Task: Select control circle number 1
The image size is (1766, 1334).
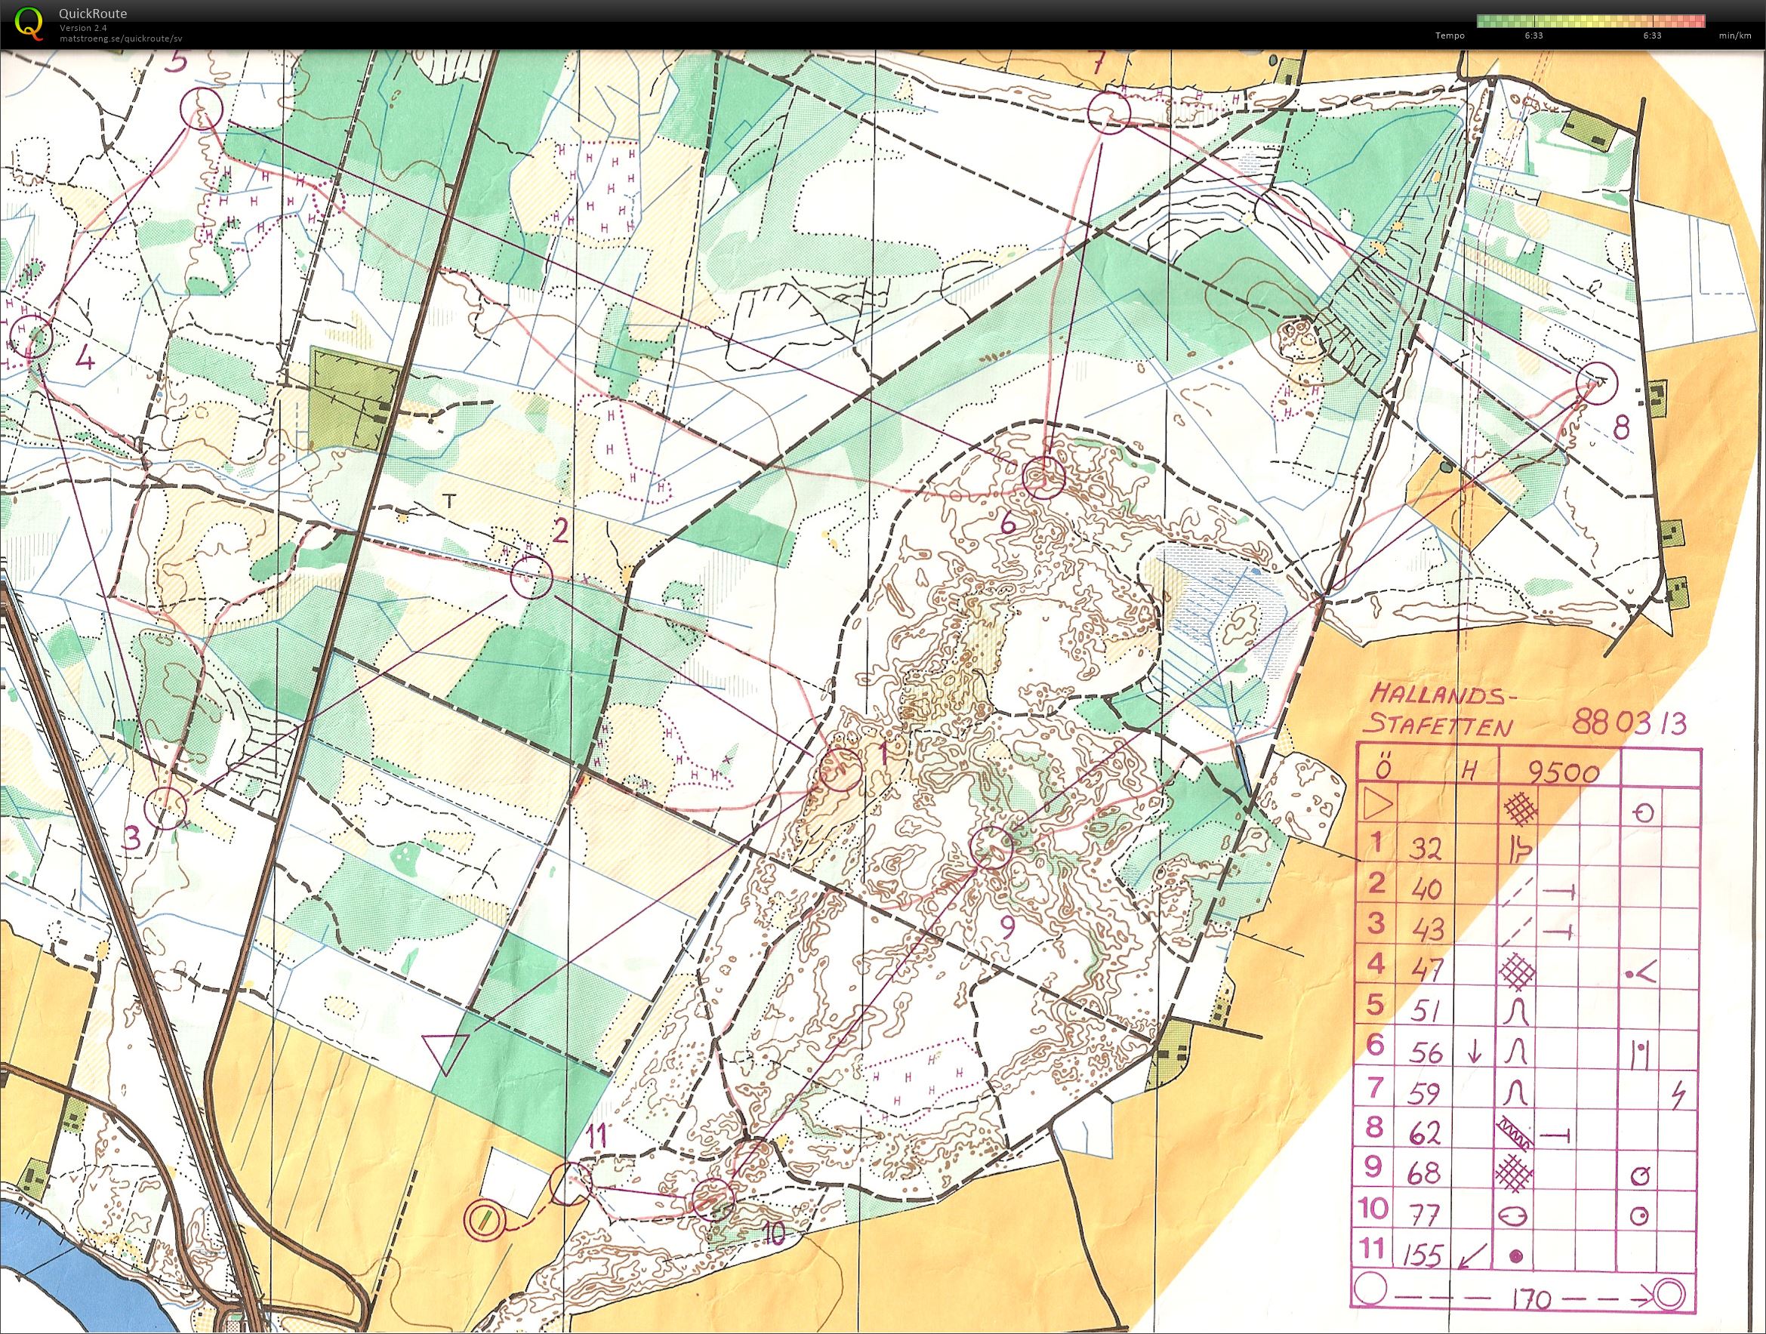Action: [839, 769]
